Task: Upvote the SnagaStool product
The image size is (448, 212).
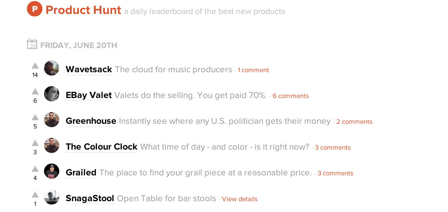Action: (35, 195)
